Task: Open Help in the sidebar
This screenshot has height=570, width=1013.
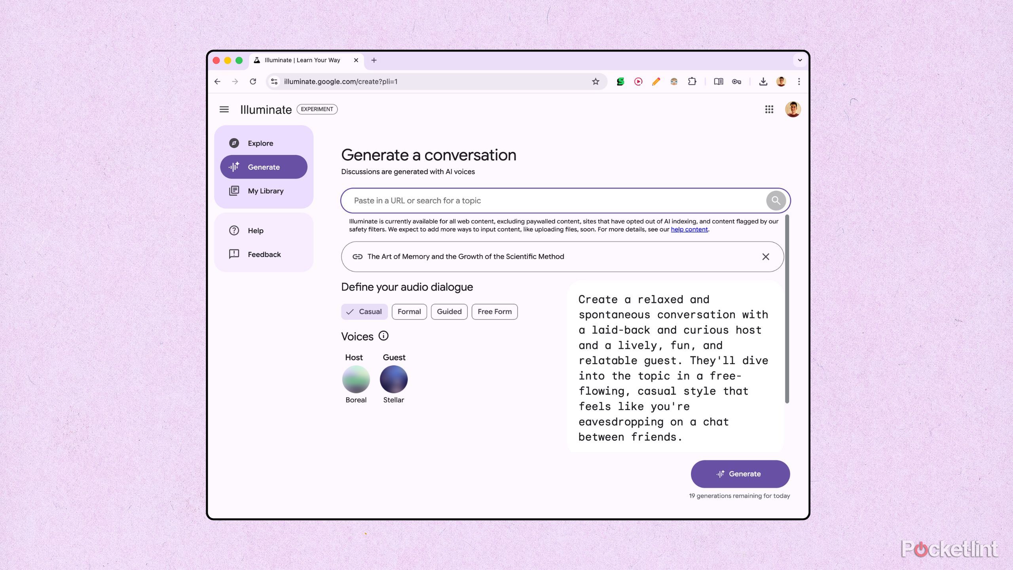Action: point(264,231)
